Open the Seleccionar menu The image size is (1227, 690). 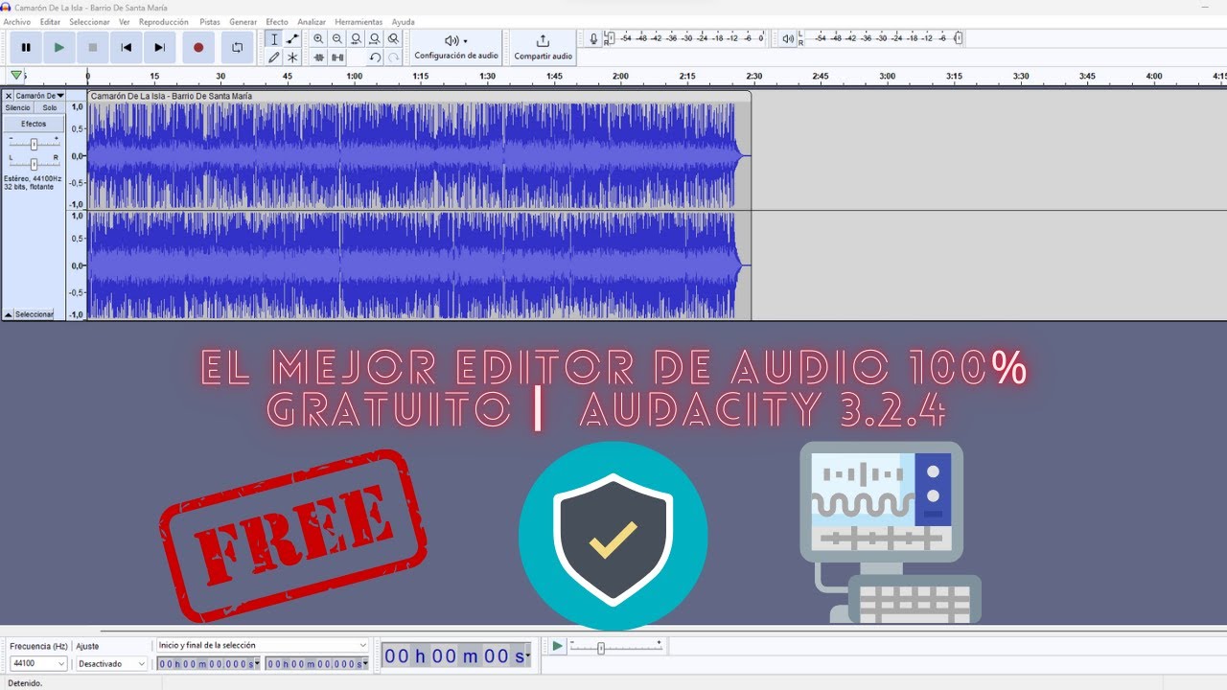click(x=89, y=21)
